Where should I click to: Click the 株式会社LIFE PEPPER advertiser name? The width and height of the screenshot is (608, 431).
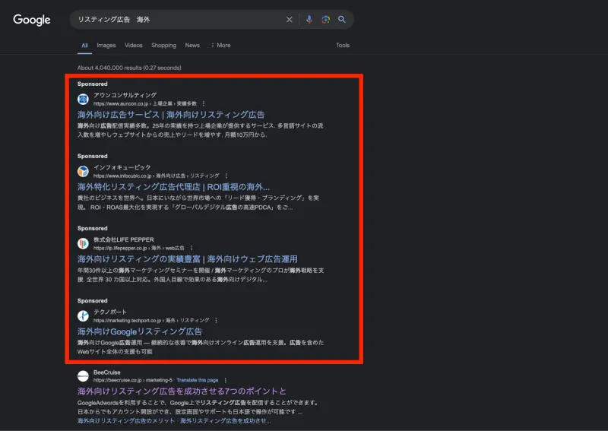click(x=124, y=239)
